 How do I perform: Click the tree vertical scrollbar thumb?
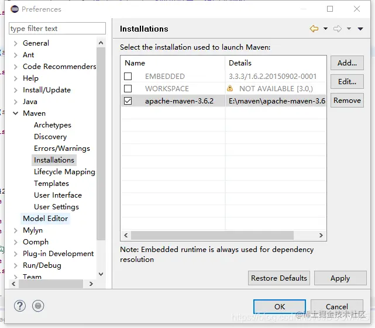pyautogui.click(x=101, y=144)
